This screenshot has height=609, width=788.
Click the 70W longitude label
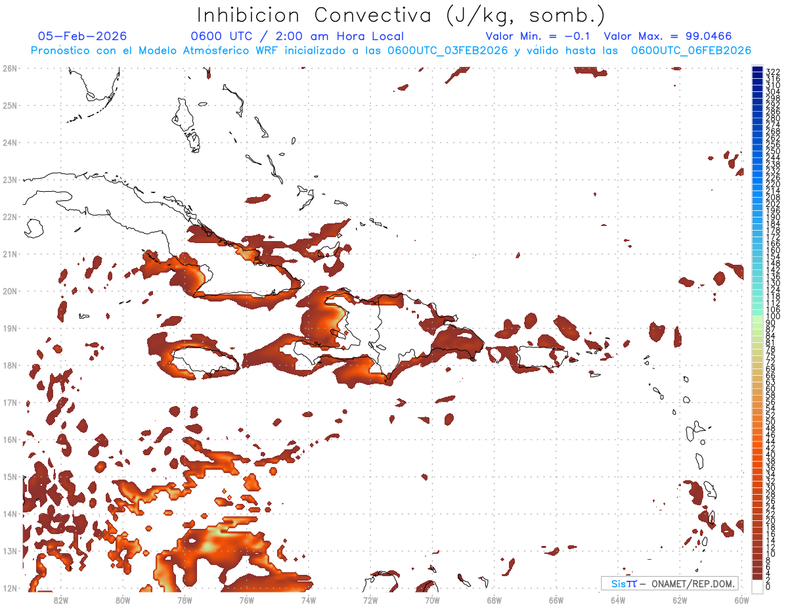432,599
